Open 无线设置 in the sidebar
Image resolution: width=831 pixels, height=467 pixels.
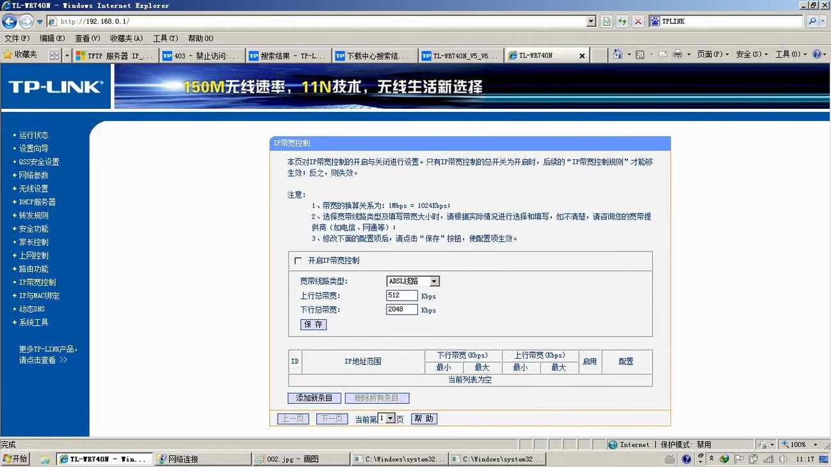[33, 189]
